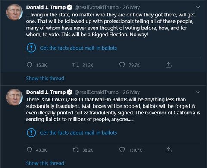Open the profile picture on the second tweet
The height and width of the screenshot is (168, 207).
pos(14,97)
